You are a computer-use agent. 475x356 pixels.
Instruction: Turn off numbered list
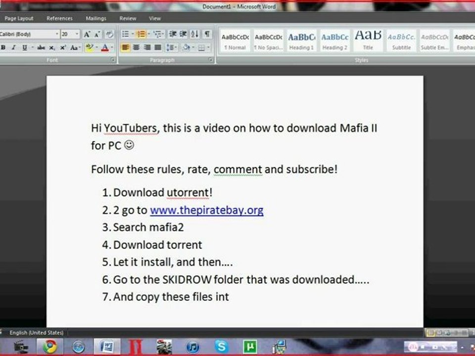pyautogui.click(x=141, y=34)
